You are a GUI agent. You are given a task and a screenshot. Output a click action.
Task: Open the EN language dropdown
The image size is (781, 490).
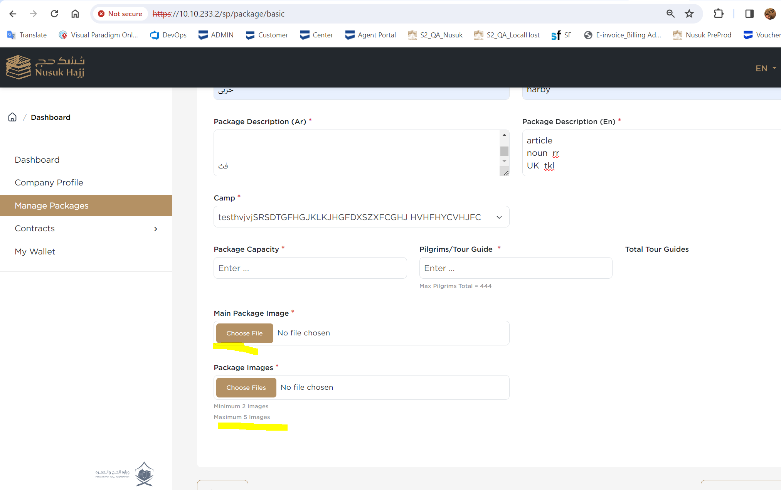[765, 68]
